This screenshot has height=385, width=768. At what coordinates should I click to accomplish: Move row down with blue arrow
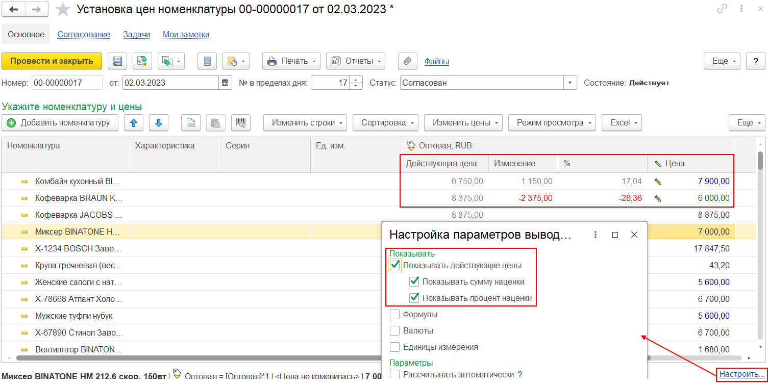158,123
